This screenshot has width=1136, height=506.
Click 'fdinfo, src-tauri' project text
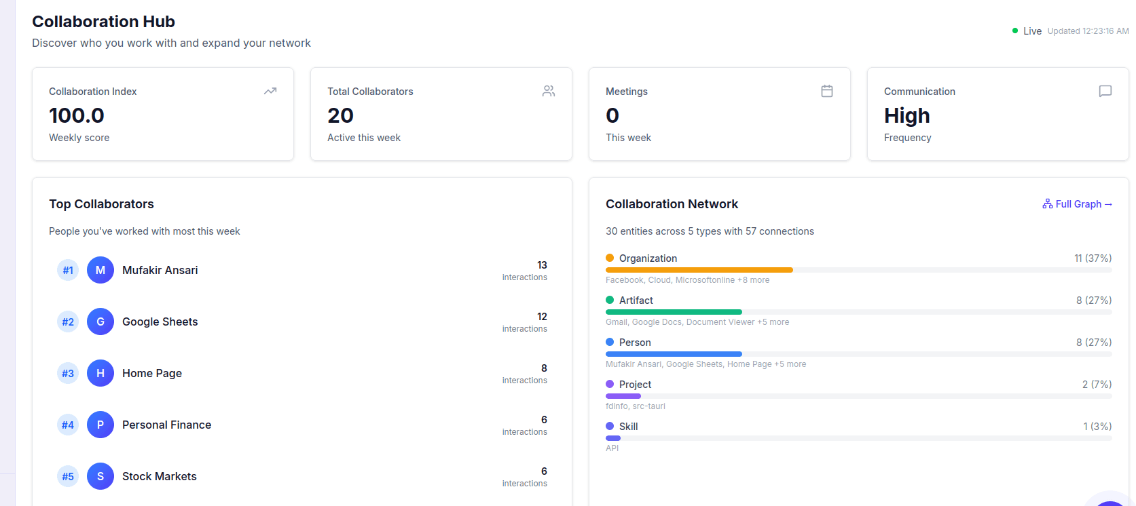[x=636, y=406]
